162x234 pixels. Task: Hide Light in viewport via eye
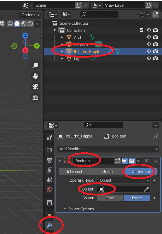(149, 58)
